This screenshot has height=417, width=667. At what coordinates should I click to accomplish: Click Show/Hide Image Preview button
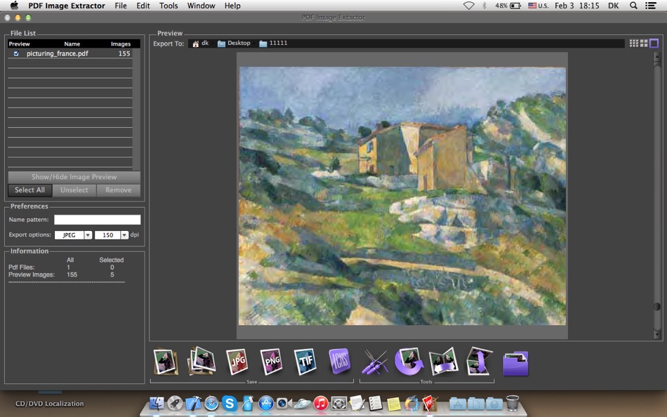pos(74,177)
